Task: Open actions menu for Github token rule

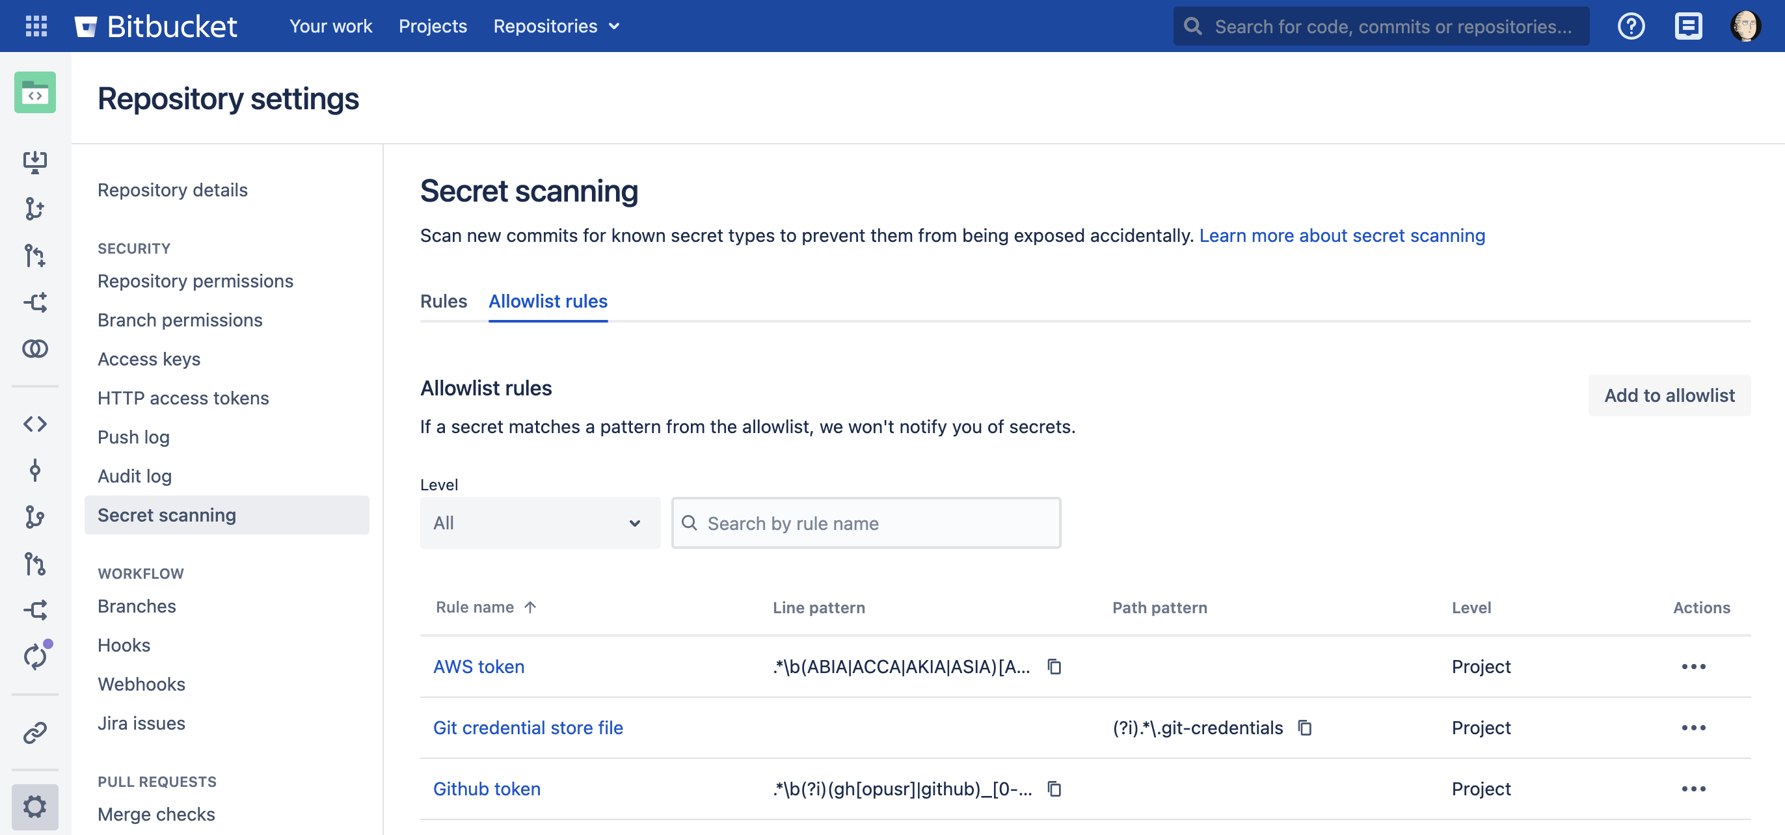Action: [x=1693, y=788]
